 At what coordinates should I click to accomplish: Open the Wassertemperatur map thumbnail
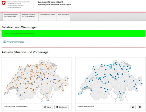coord(110,81)
